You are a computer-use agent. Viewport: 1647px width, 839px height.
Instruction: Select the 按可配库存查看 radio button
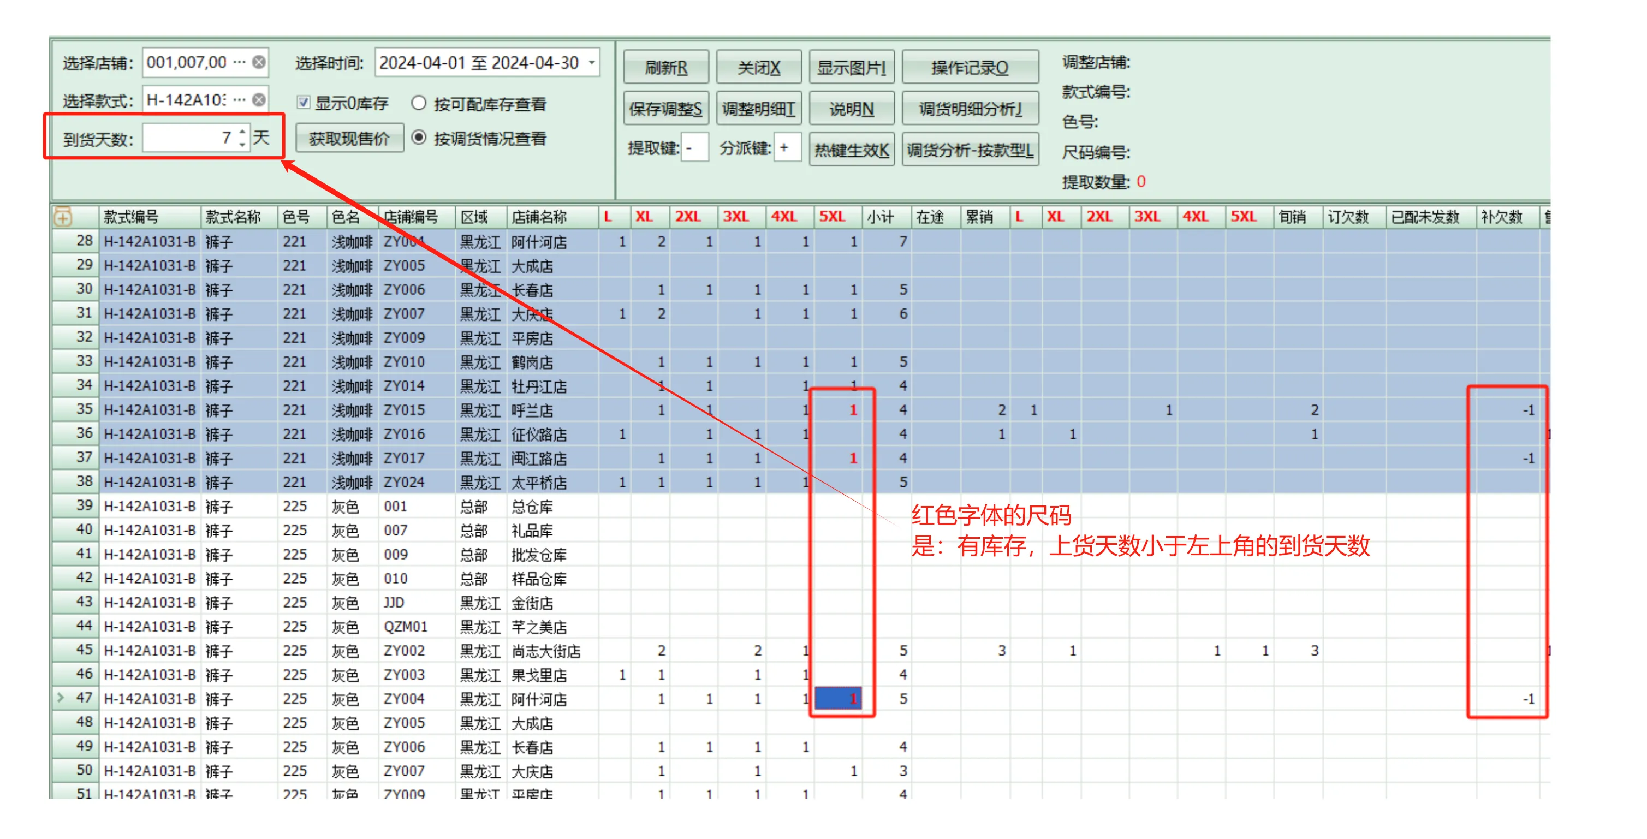click(419, 103)
